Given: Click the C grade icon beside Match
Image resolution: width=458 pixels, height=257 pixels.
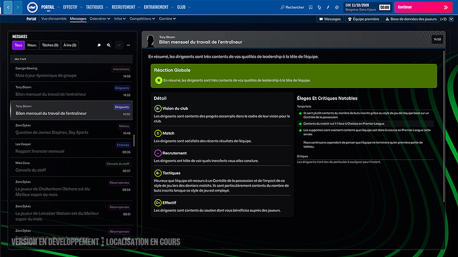Looking at the screenshot, I should (x=158, y=133).
